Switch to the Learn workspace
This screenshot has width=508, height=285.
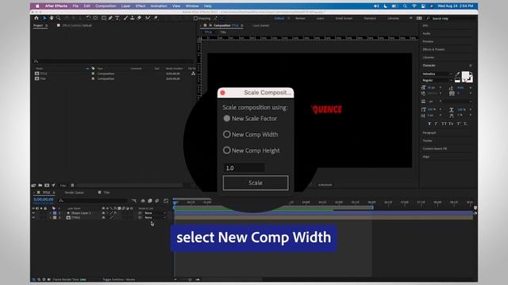(320, 18)
